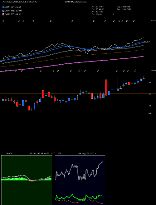Click the ADX panel title label
Screen dimensions: 156x205
(x=60, y=153)
